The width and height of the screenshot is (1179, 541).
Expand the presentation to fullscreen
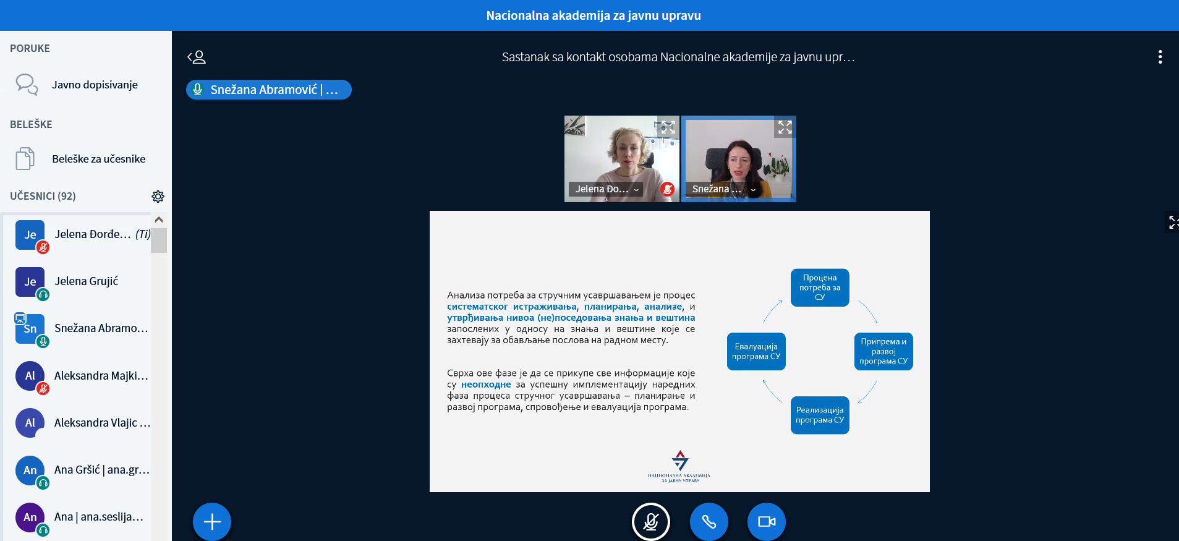coord(1172,223)
